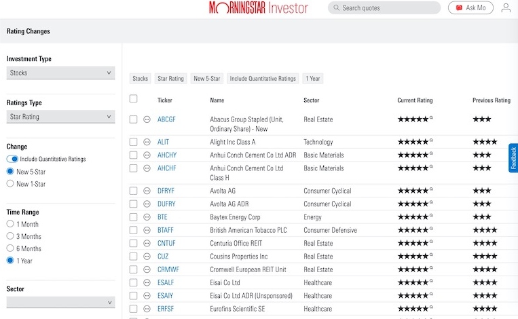Expand the Investment Type Stocks dropdown
The image size is (518, 319).
click(x=60, y=73)
